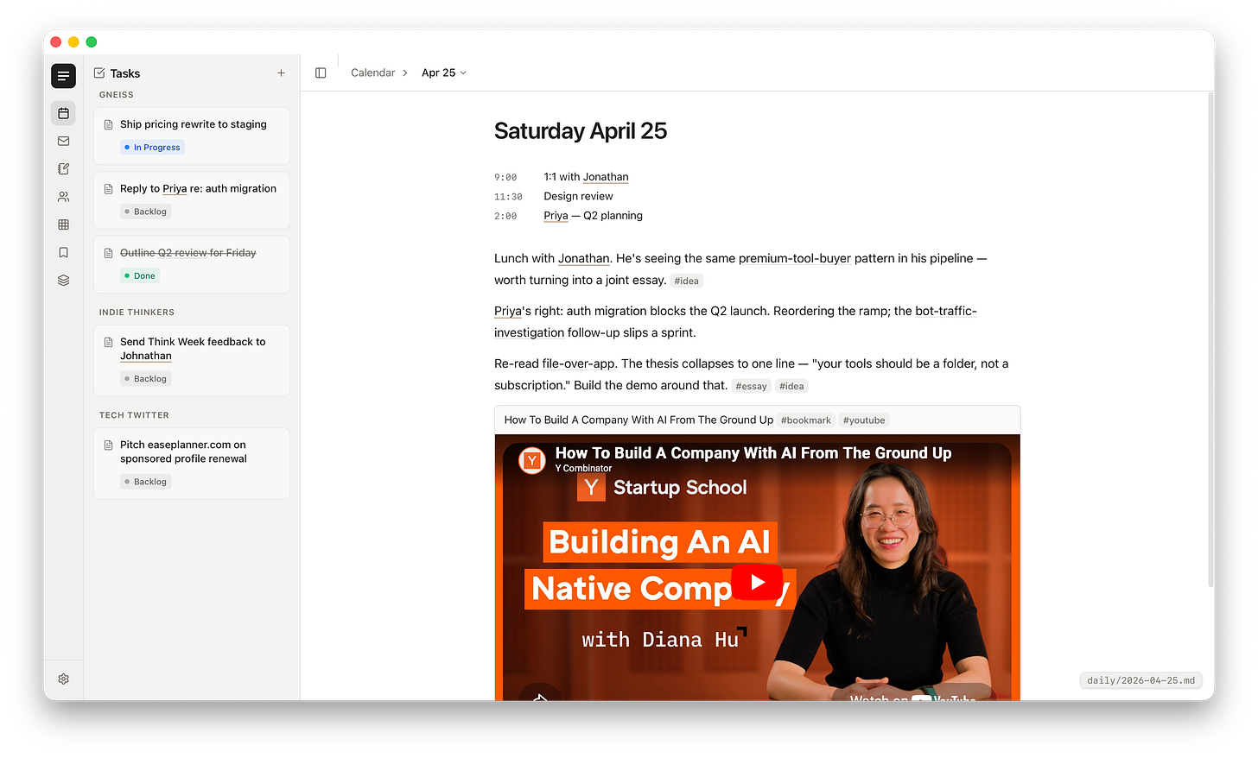Click daily/2026-04-25.md file path badge

[x=1140, y=680]
